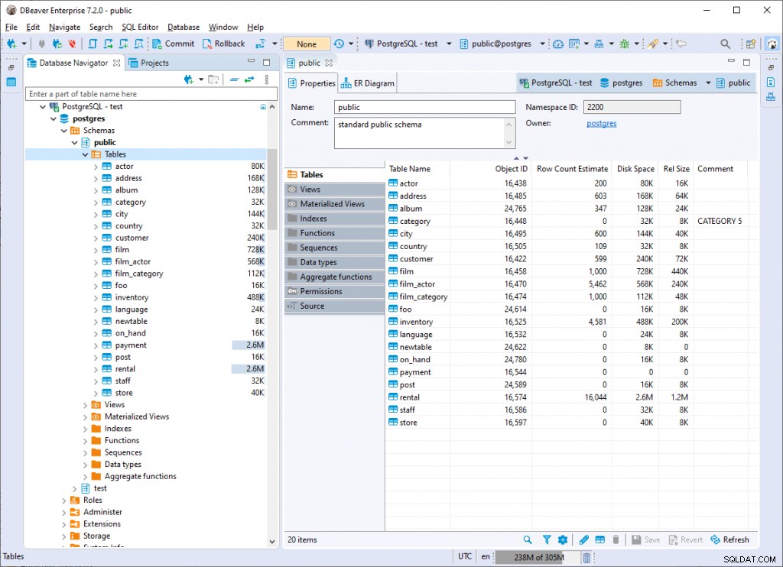This screenshot has width=783, height=567.
Task: Click the delete trash icon in bottom toolbar
Action: click(x=616, y=539)
